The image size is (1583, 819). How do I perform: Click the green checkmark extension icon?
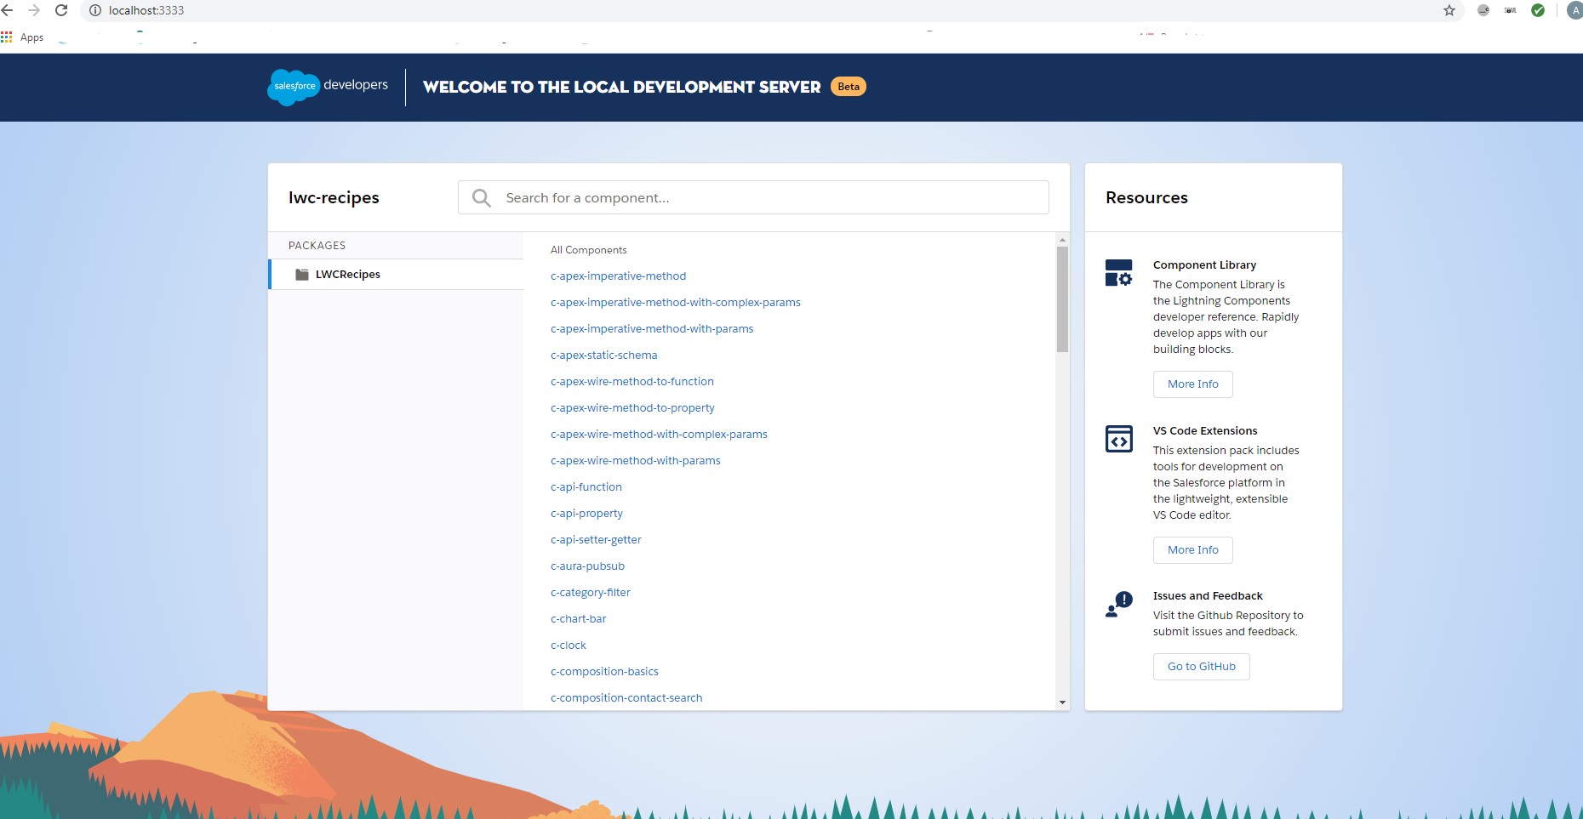pos(1538,11)
